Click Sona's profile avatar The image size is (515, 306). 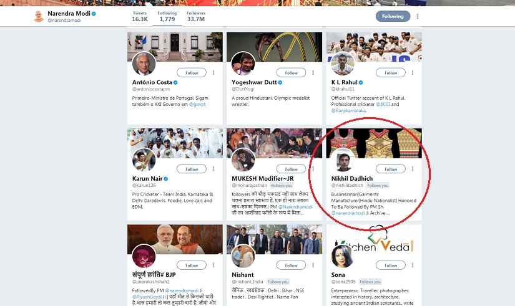coord(343,256)
